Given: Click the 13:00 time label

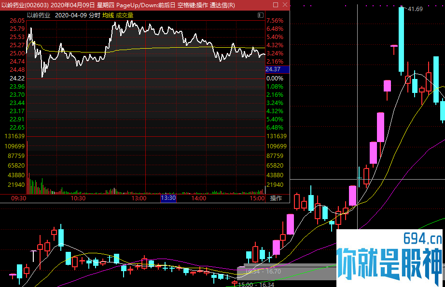Looking at the screenshot, I should (139, 198).
